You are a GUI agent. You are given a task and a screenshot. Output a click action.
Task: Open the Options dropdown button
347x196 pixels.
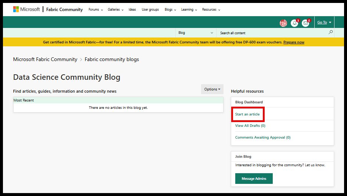pyautogui.click(x=212, y=89)
